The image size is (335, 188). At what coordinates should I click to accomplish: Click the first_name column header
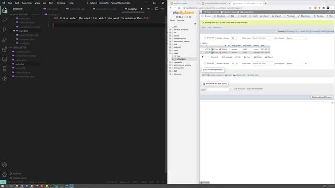(x=236, y=46)
